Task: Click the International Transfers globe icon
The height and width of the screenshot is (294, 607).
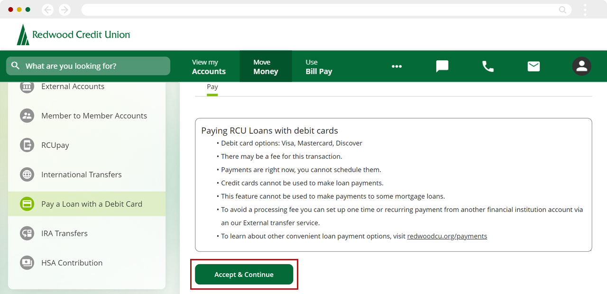Action: tap(27, 175)
